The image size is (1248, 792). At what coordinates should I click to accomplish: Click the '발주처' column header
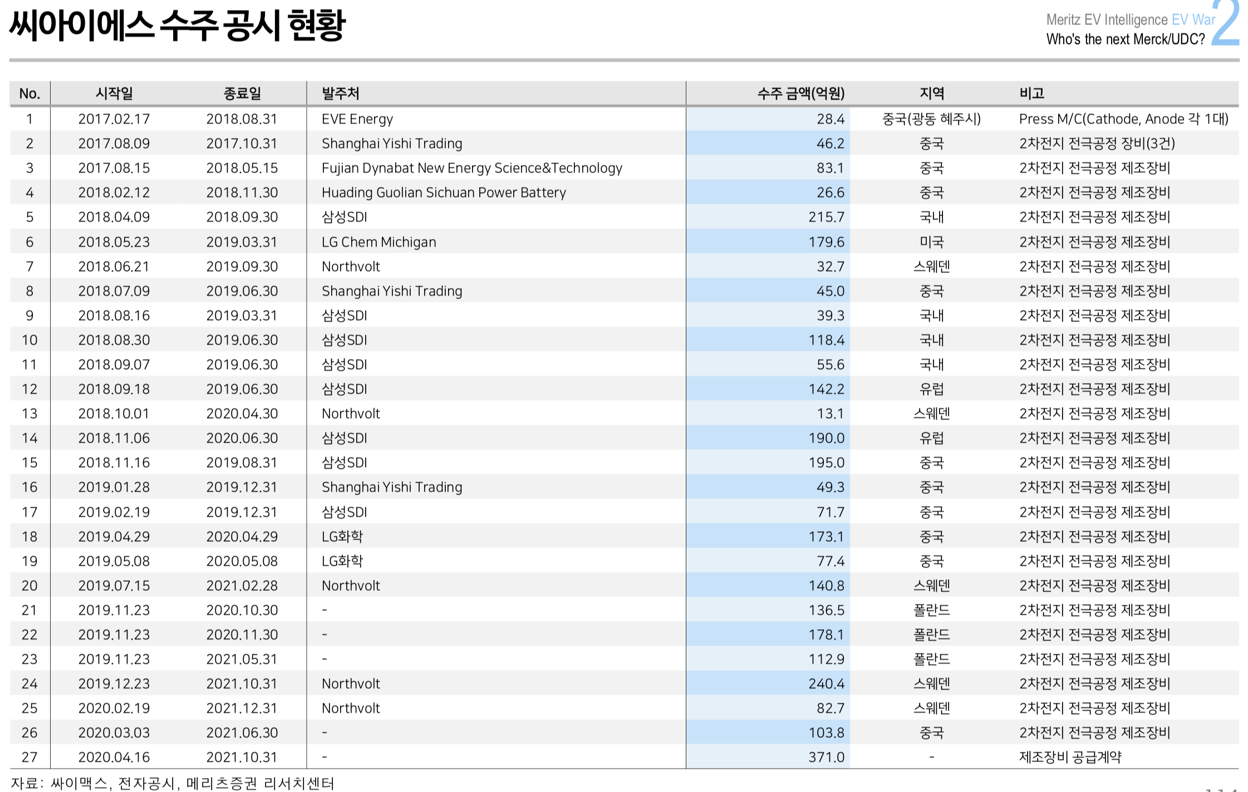tap(340, 94)
